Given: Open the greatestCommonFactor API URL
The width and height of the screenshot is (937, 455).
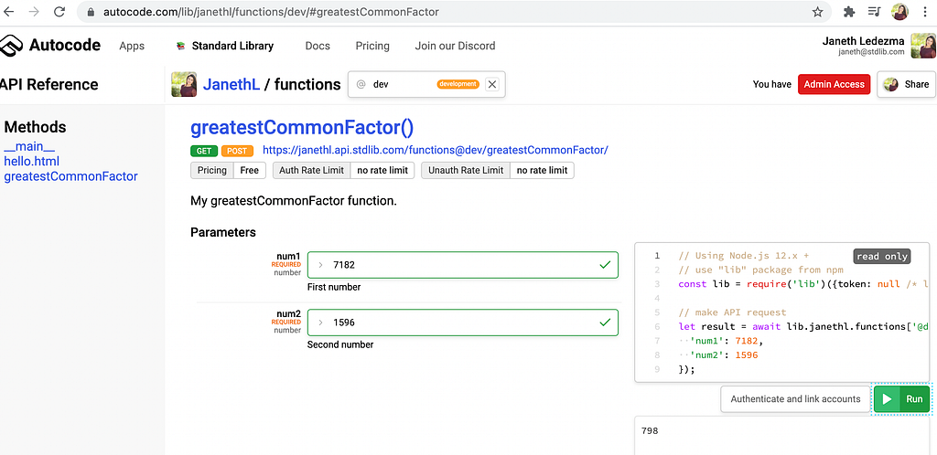Looking at the screenshot, I should click(436, 150).
